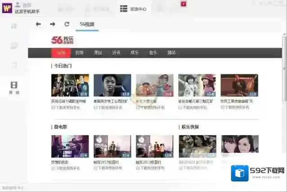Click the back arrow navigation icon

[x=38, y=24]
